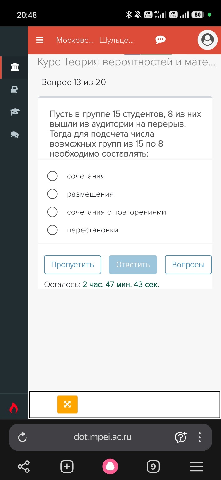Reload the page with refresh icon

tap(22, 437)
